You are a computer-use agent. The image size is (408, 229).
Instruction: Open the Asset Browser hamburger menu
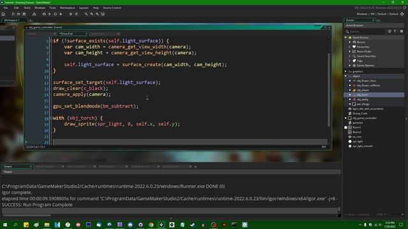pos(402,31)
